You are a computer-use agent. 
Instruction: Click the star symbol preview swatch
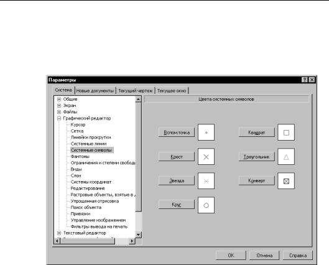pos(206,181)
